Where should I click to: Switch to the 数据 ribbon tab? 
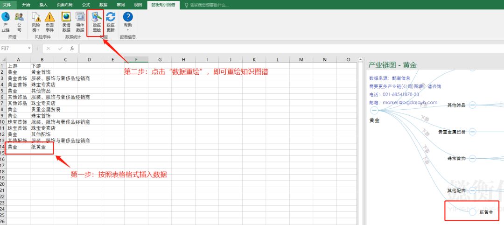104,5
